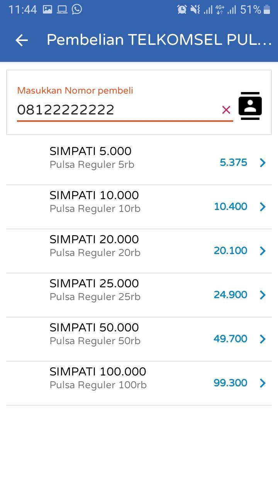Image resolution: width=278 pixels, height=495 pixels.
Task: Open the SIMPATI 5.000 chevron arrow
Action: (x=263, y=163)
